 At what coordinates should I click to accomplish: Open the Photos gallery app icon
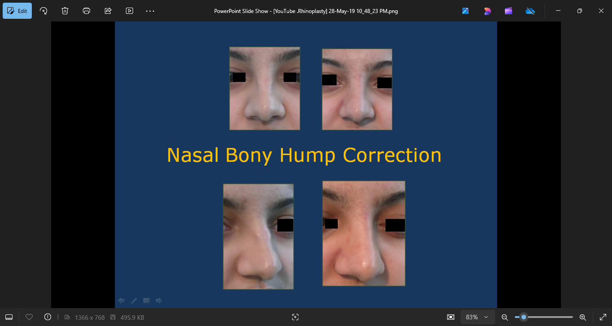(x=465, y=11)
